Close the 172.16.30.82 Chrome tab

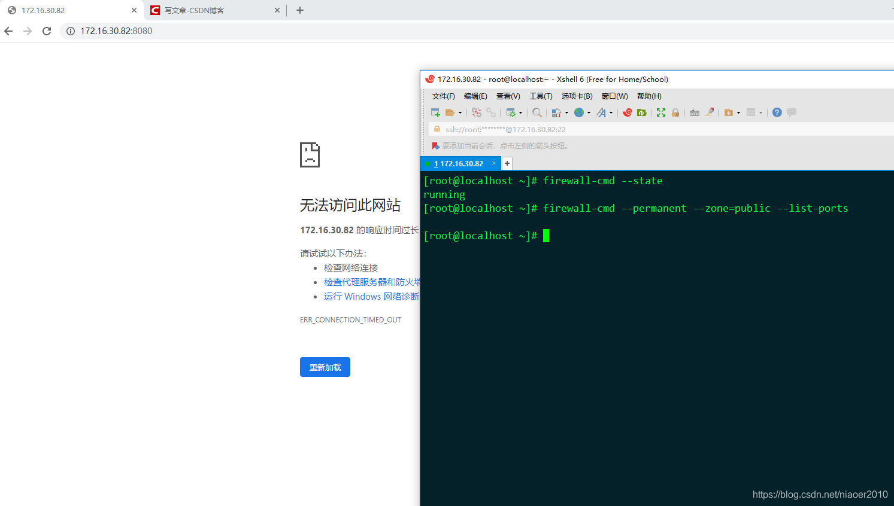click(x=134, y=10)
